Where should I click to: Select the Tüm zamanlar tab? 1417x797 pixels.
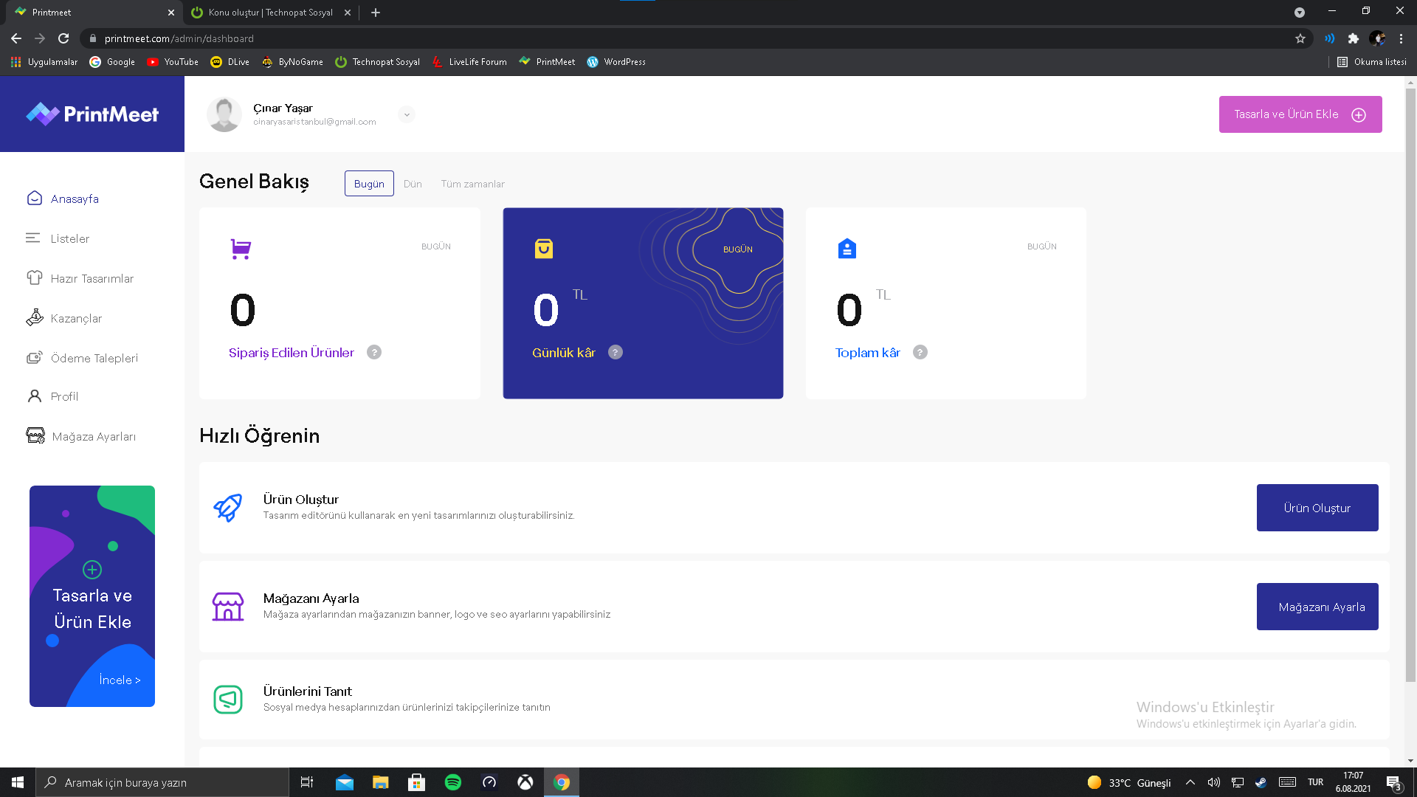pos(472,184)
